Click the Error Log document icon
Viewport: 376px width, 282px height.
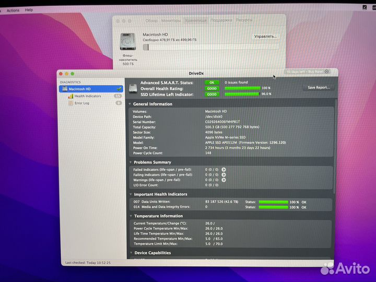coord(70,103)
